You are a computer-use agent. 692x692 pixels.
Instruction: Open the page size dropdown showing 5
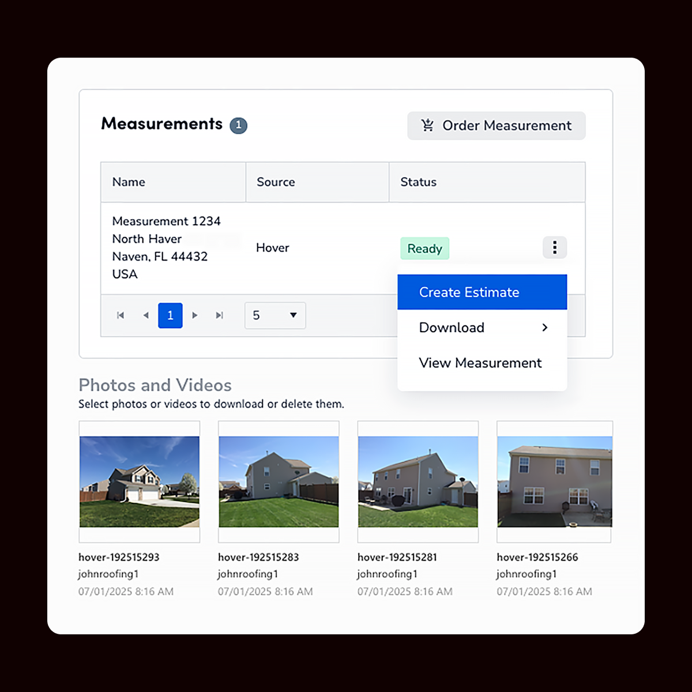275,315
